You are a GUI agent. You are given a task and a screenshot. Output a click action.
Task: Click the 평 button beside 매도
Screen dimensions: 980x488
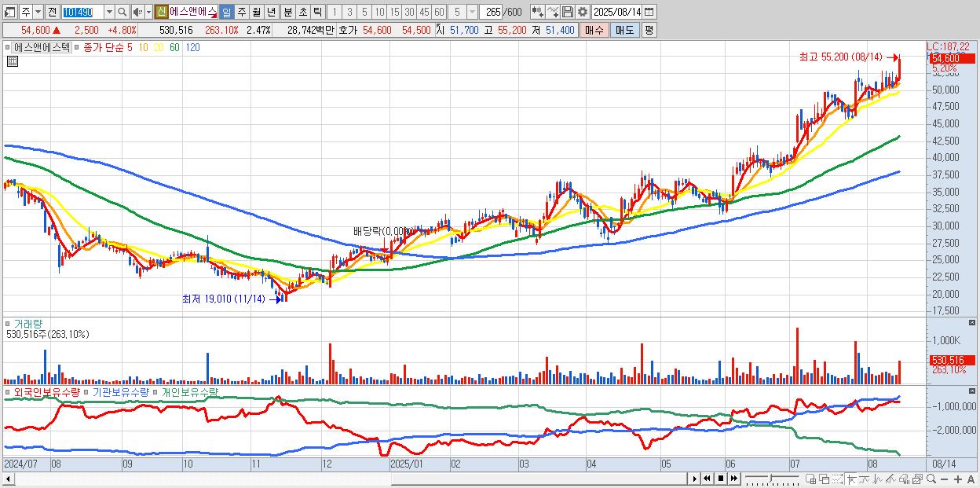pos(649,30)
